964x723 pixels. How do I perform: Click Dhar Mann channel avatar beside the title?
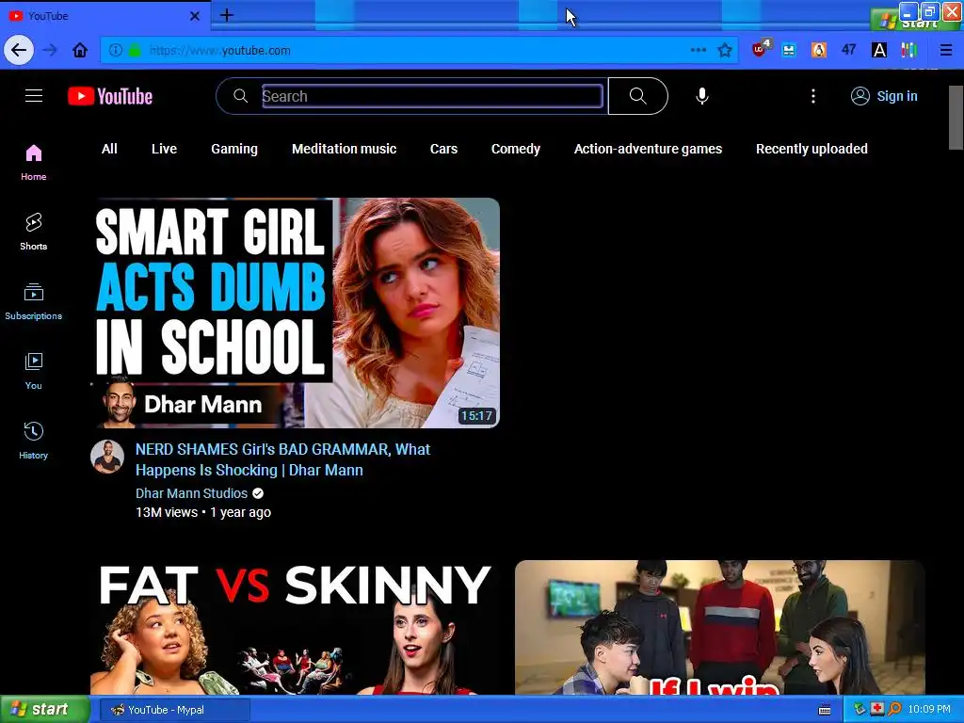[x=107, y=457]
